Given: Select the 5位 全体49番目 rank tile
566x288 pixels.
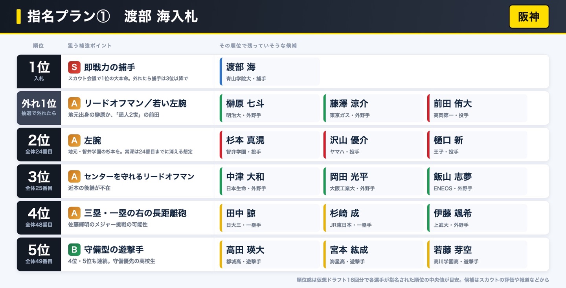Looking at the screenshot, I should (39, 254).
